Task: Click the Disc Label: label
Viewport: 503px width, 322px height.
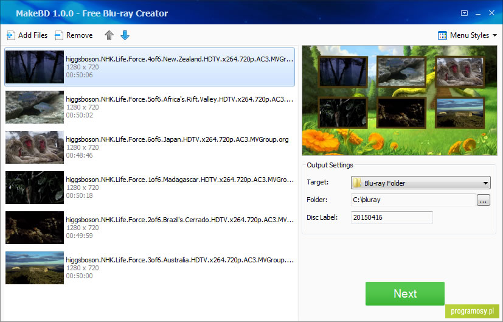Action: coord(322,217)
